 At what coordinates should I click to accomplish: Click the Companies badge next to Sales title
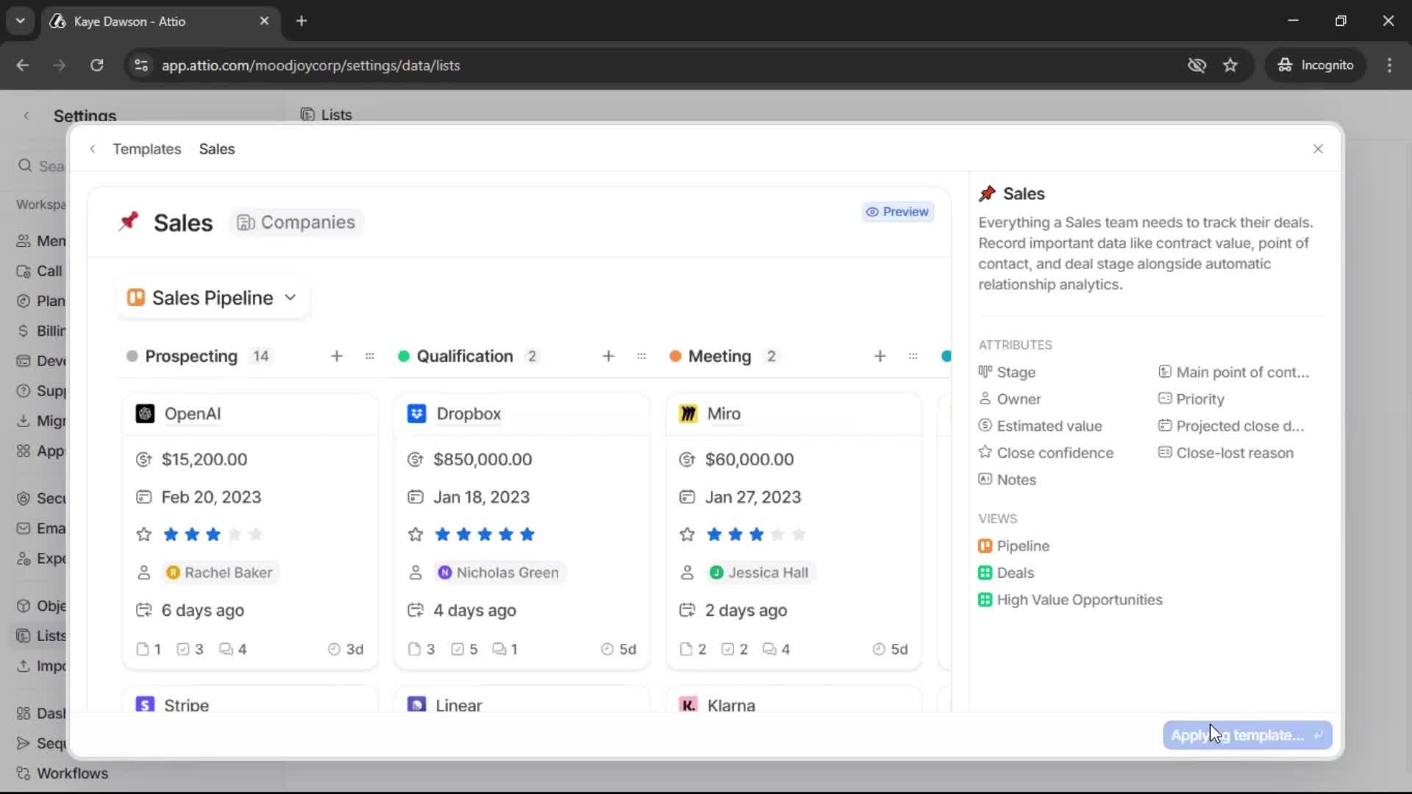pos(296,223)
